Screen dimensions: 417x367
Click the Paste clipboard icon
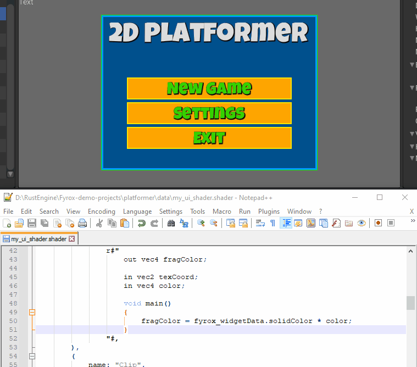tap(125, 223)
